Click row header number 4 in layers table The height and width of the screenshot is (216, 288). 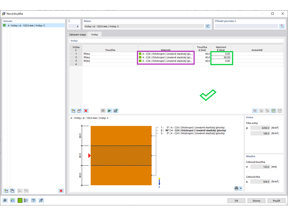click(76, 64)
